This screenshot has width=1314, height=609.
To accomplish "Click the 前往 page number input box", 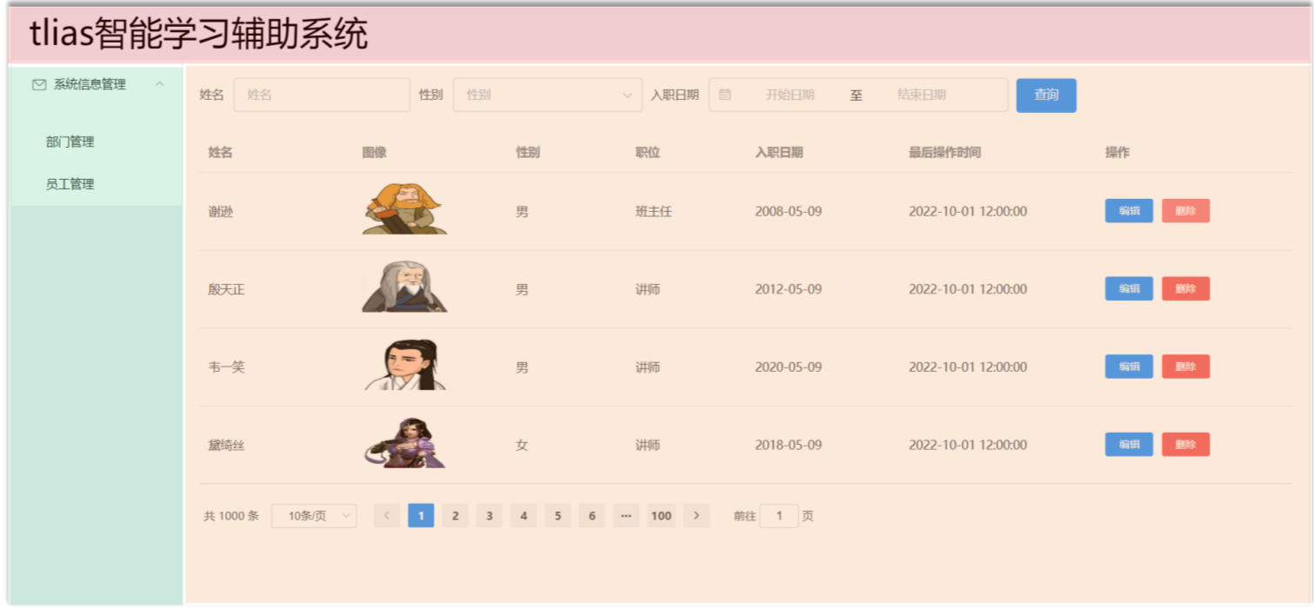I will pos(778,516).
